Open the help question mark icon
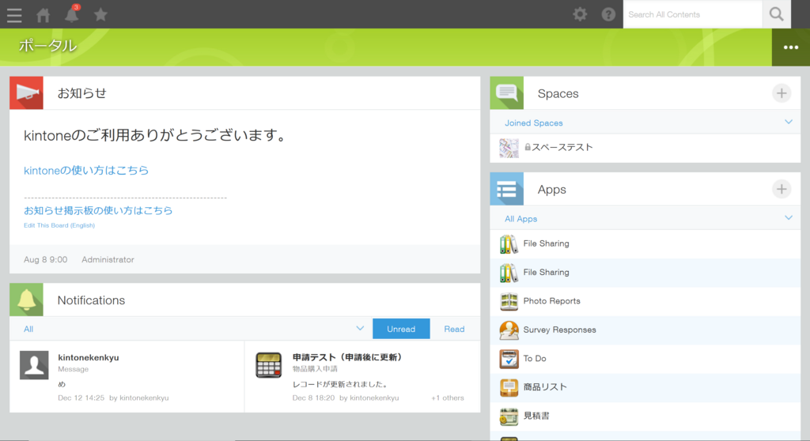Screen dimensions: 810x441 608,14
